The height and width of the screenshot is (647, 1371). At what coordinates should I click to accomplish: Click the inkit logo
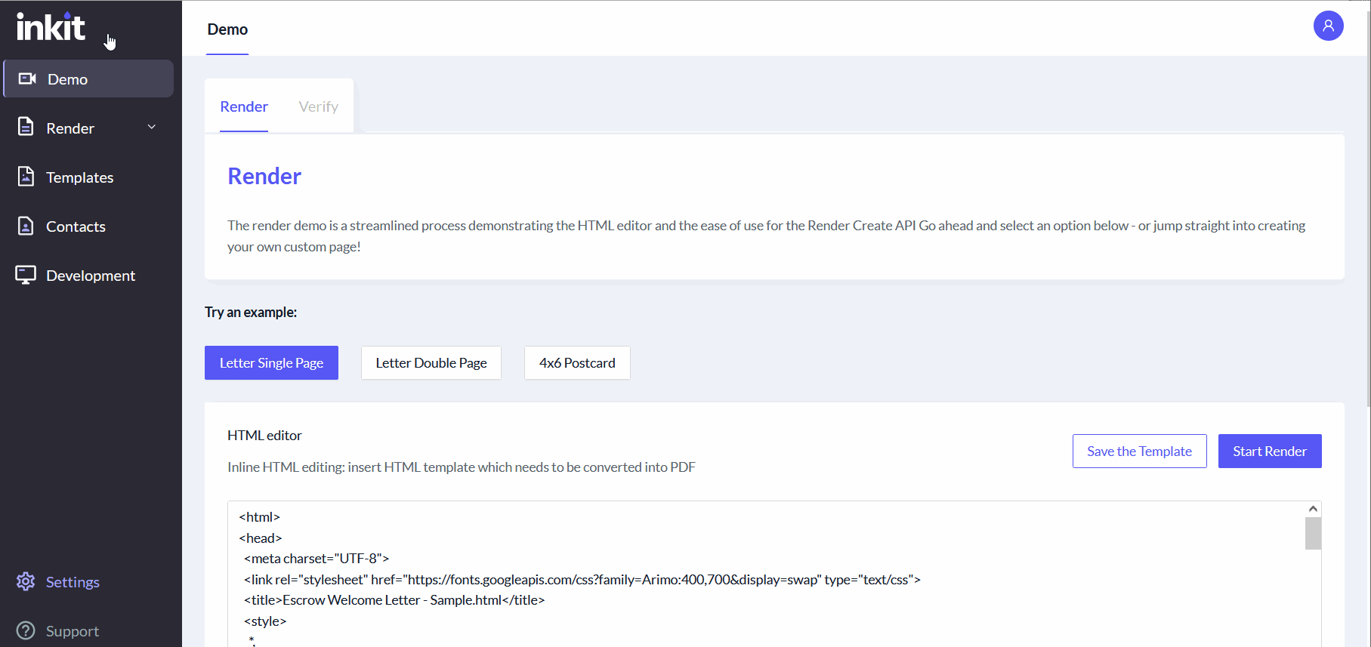51,26
